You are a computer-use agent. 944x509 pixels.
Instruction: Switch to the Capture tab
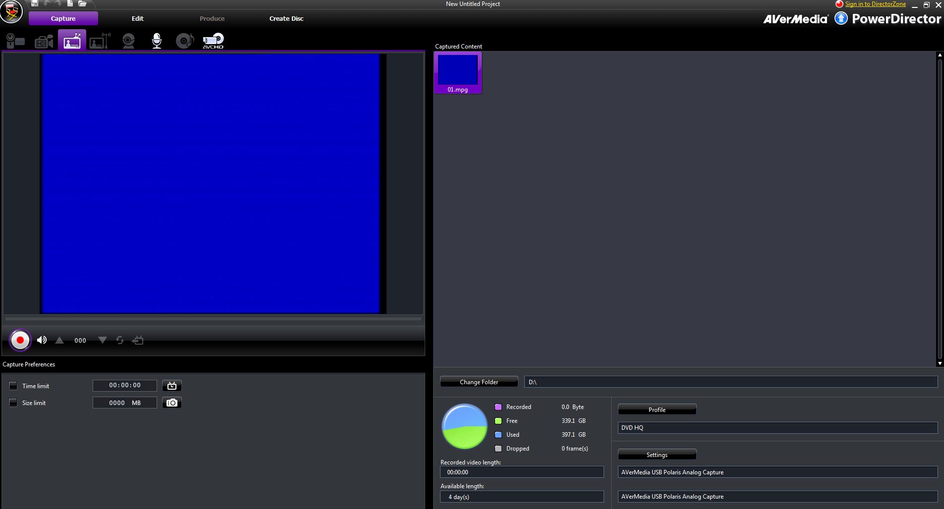63,18
